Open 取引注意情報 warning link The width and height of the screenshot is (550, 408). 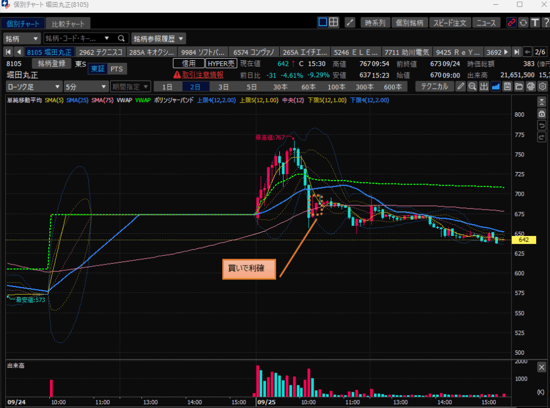(198, 75)
